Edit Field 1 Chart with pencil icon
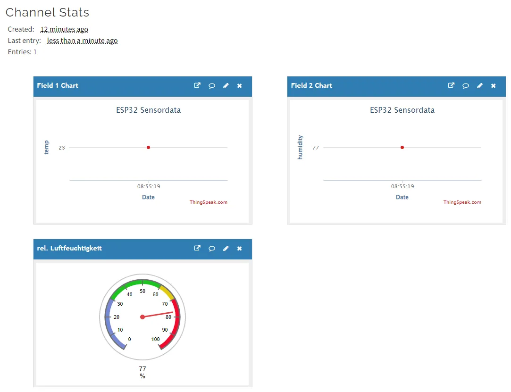The image size is (511, 392). [x=226, y=85]
